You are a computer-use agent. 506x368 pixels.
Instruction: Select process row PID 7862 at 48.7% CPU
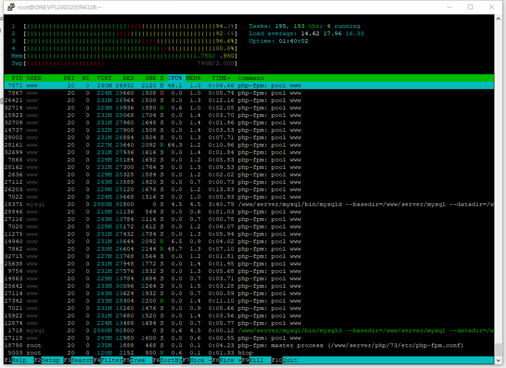pyautogui.click(x=249, y=249)
